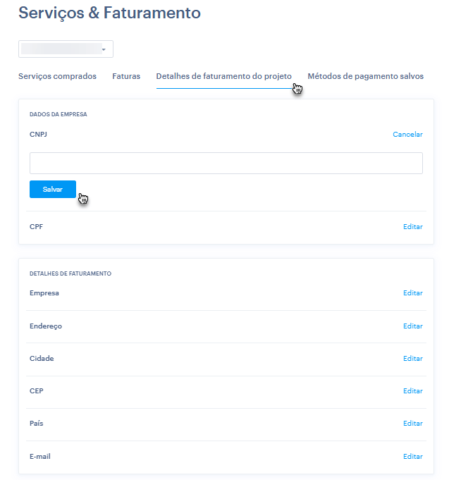The height and width of the screenshot is (480, 449).
Task: Go to Métodos de pagamento salvos tab
Action: pos(365,76)
